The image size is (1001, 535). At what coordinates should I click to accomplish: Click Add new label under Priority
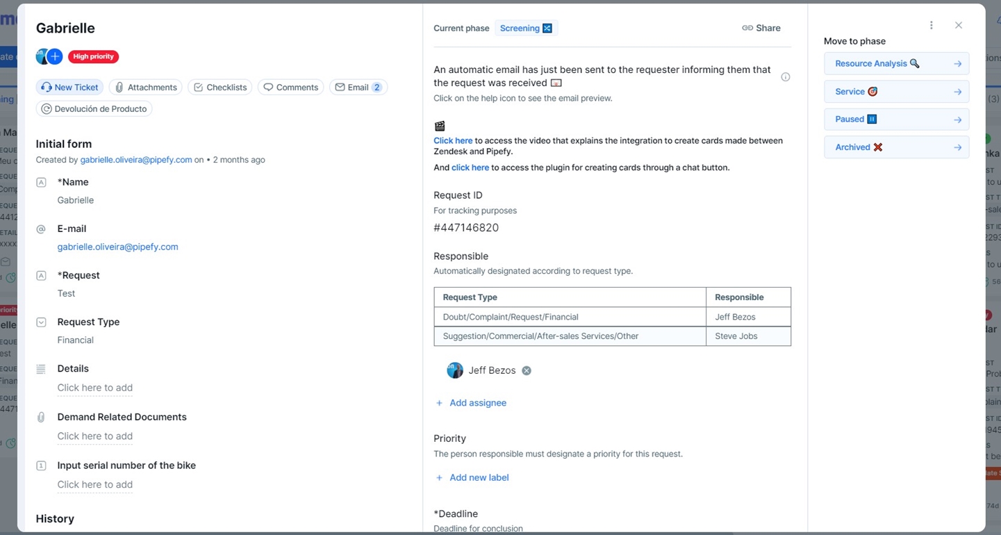click(479, 477)
